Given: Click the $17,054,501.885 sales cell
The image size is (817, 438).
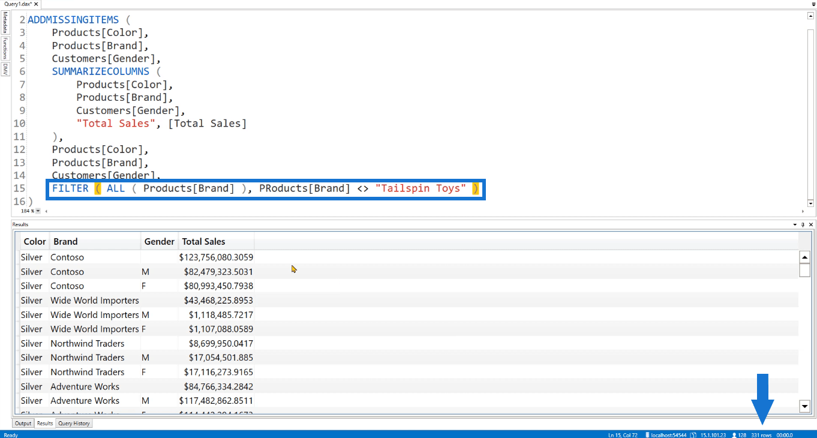Looking at the screenshot, I should pyautogui.click(x=216, y=358).
